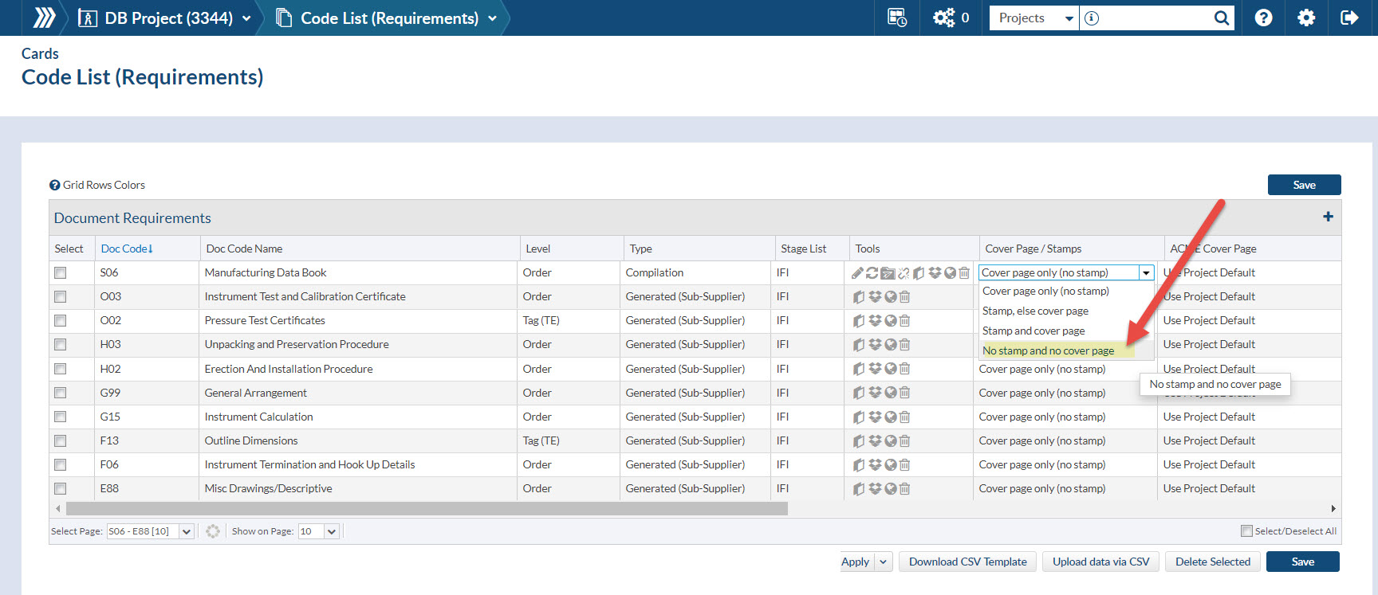Tick the checkbox for row H02
The height and width of the screenshot is (595, 1378).
(x=60, y=369)
